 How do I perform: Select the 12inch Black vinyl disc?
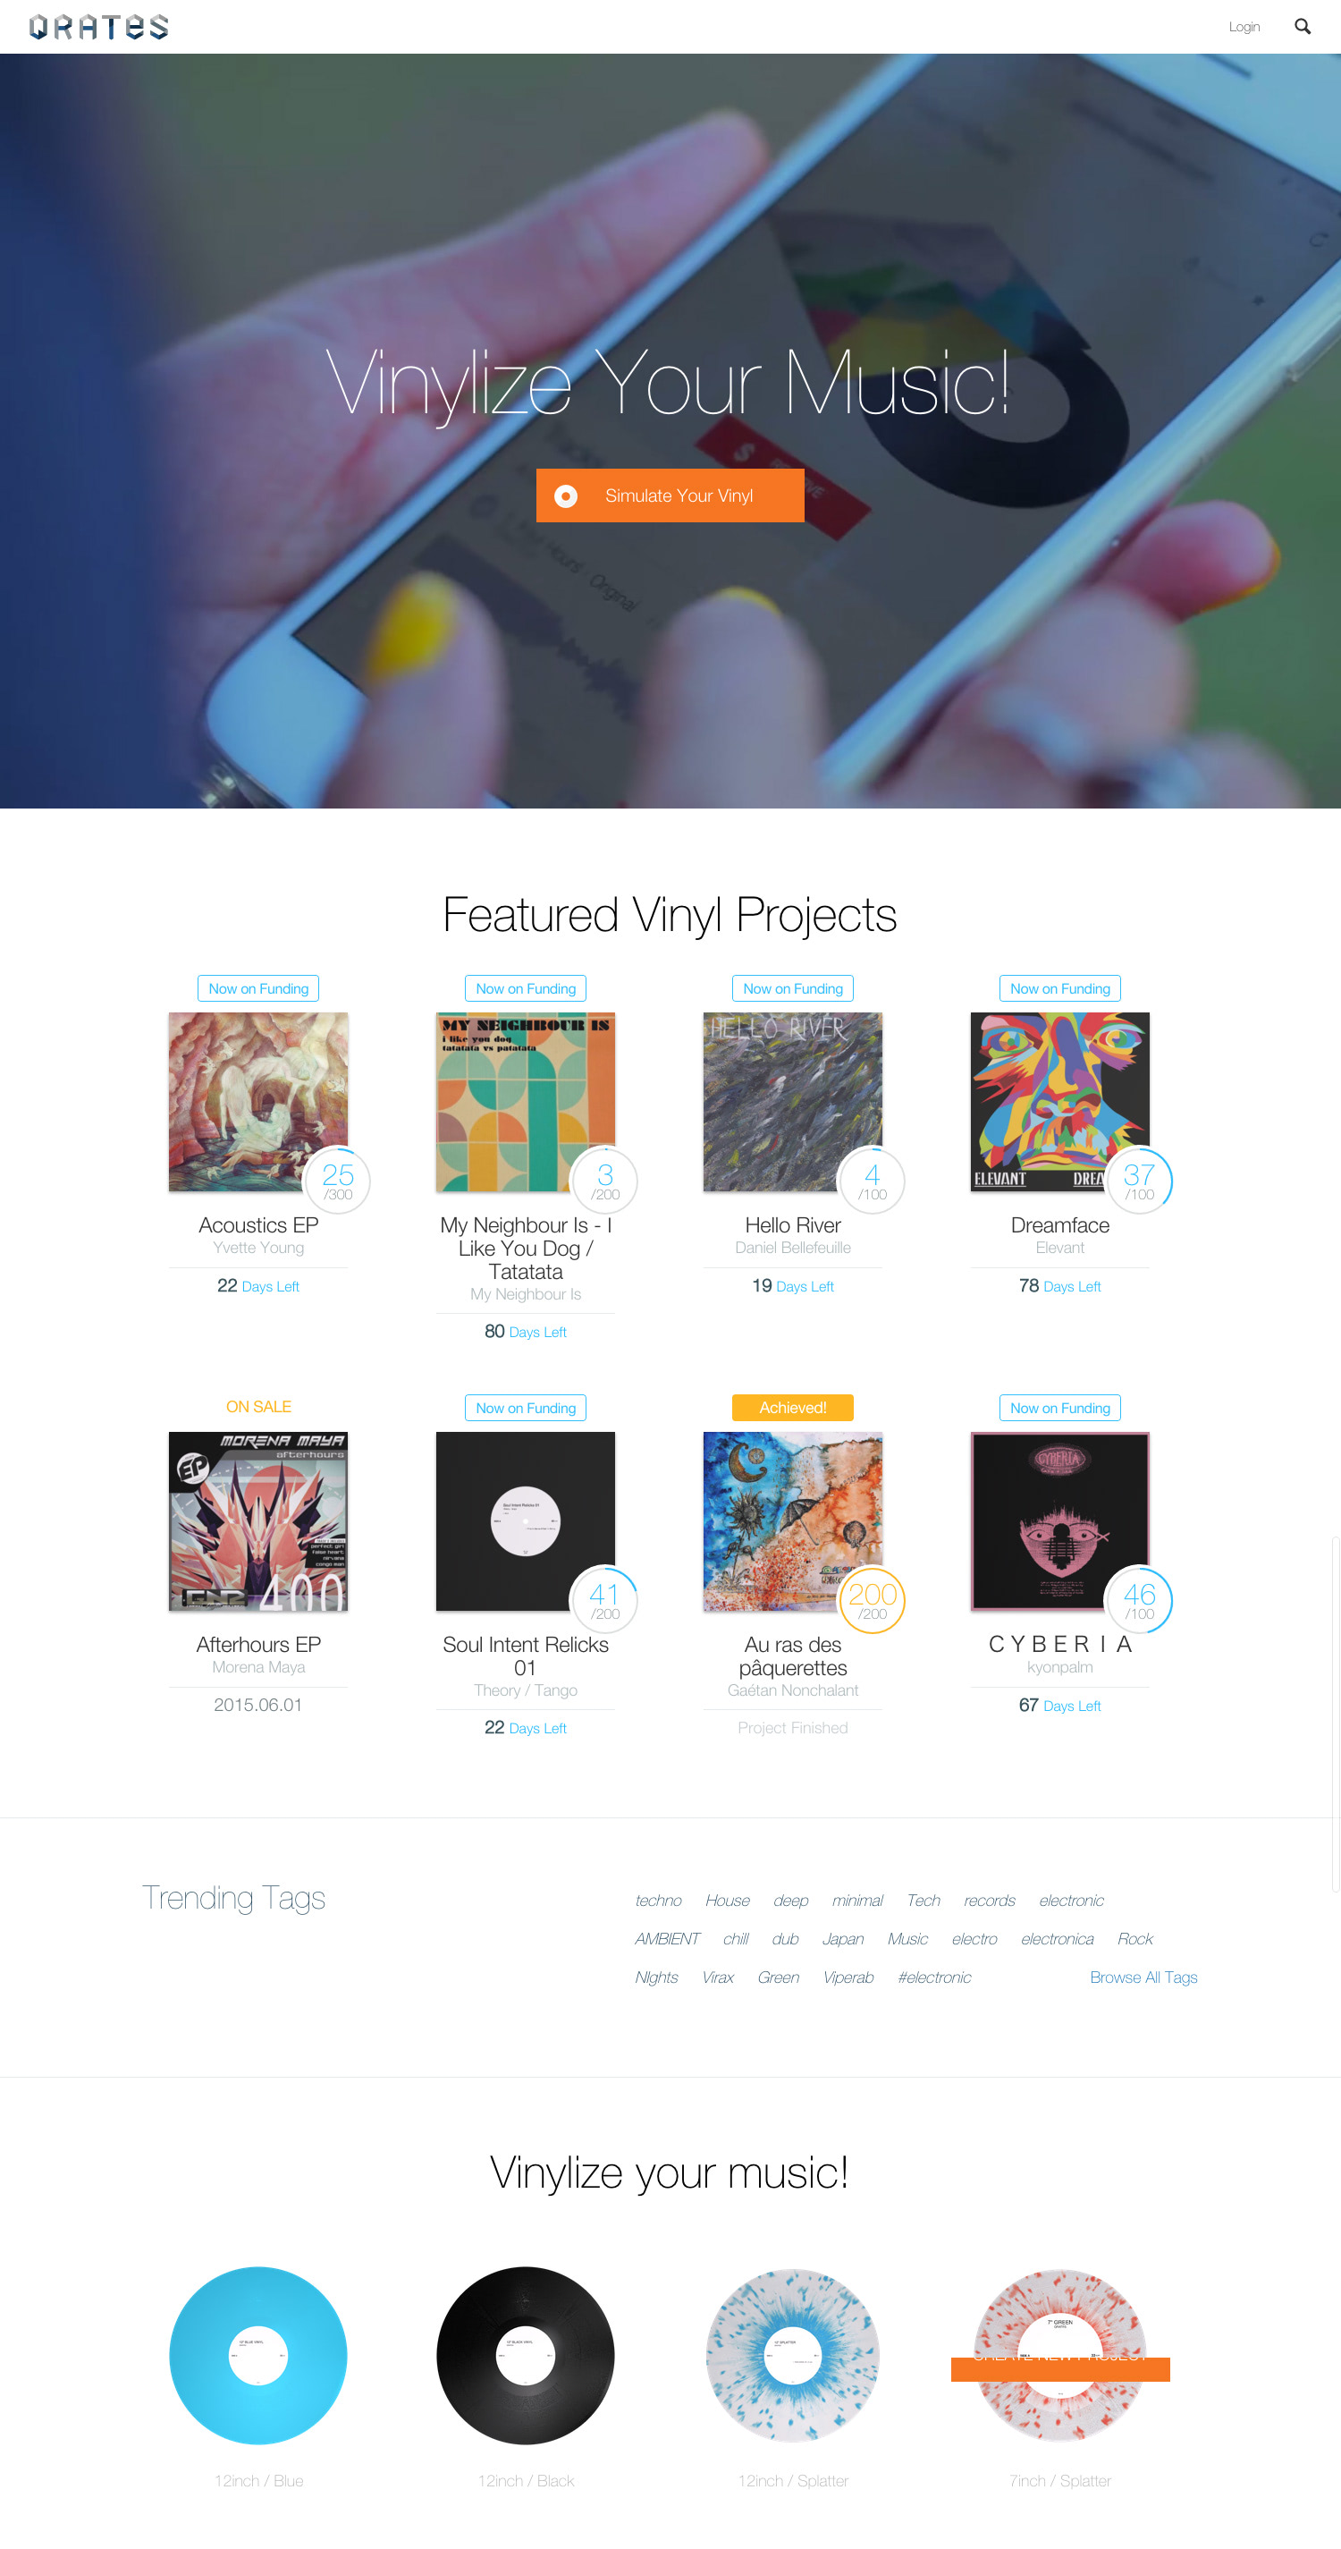(x=525, y=2355)
